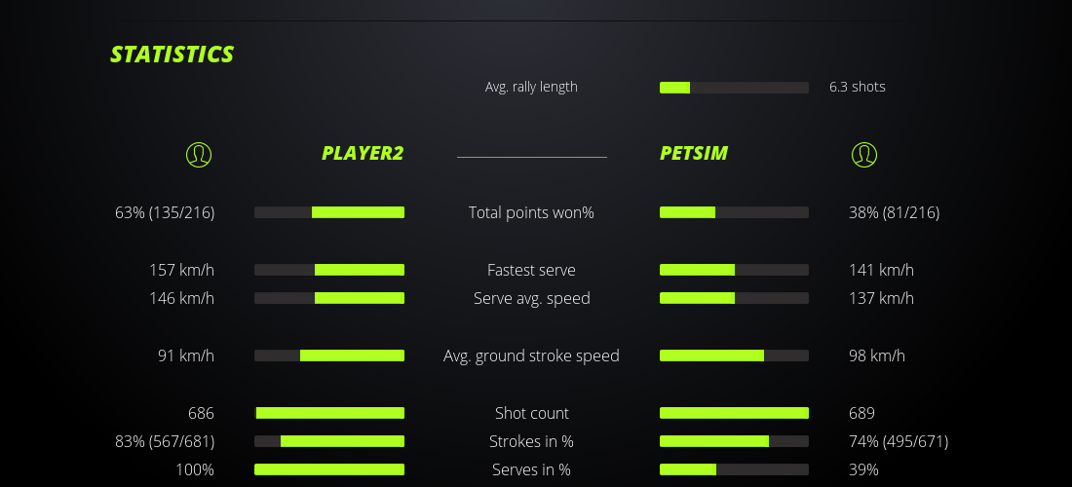Click PETSIM profile avatar icon

point(863,154)
